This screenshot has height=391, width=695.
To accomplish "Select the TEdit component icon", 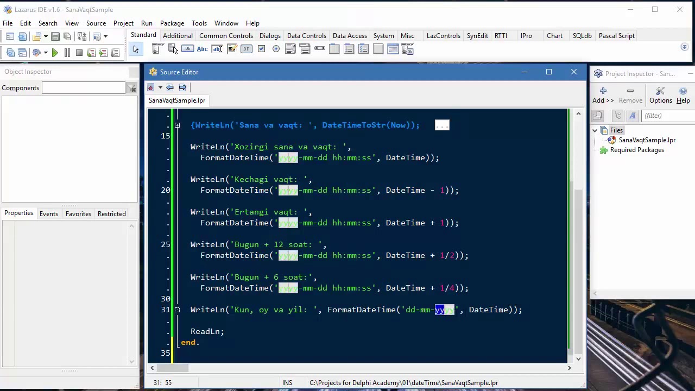I will [217, 49].
